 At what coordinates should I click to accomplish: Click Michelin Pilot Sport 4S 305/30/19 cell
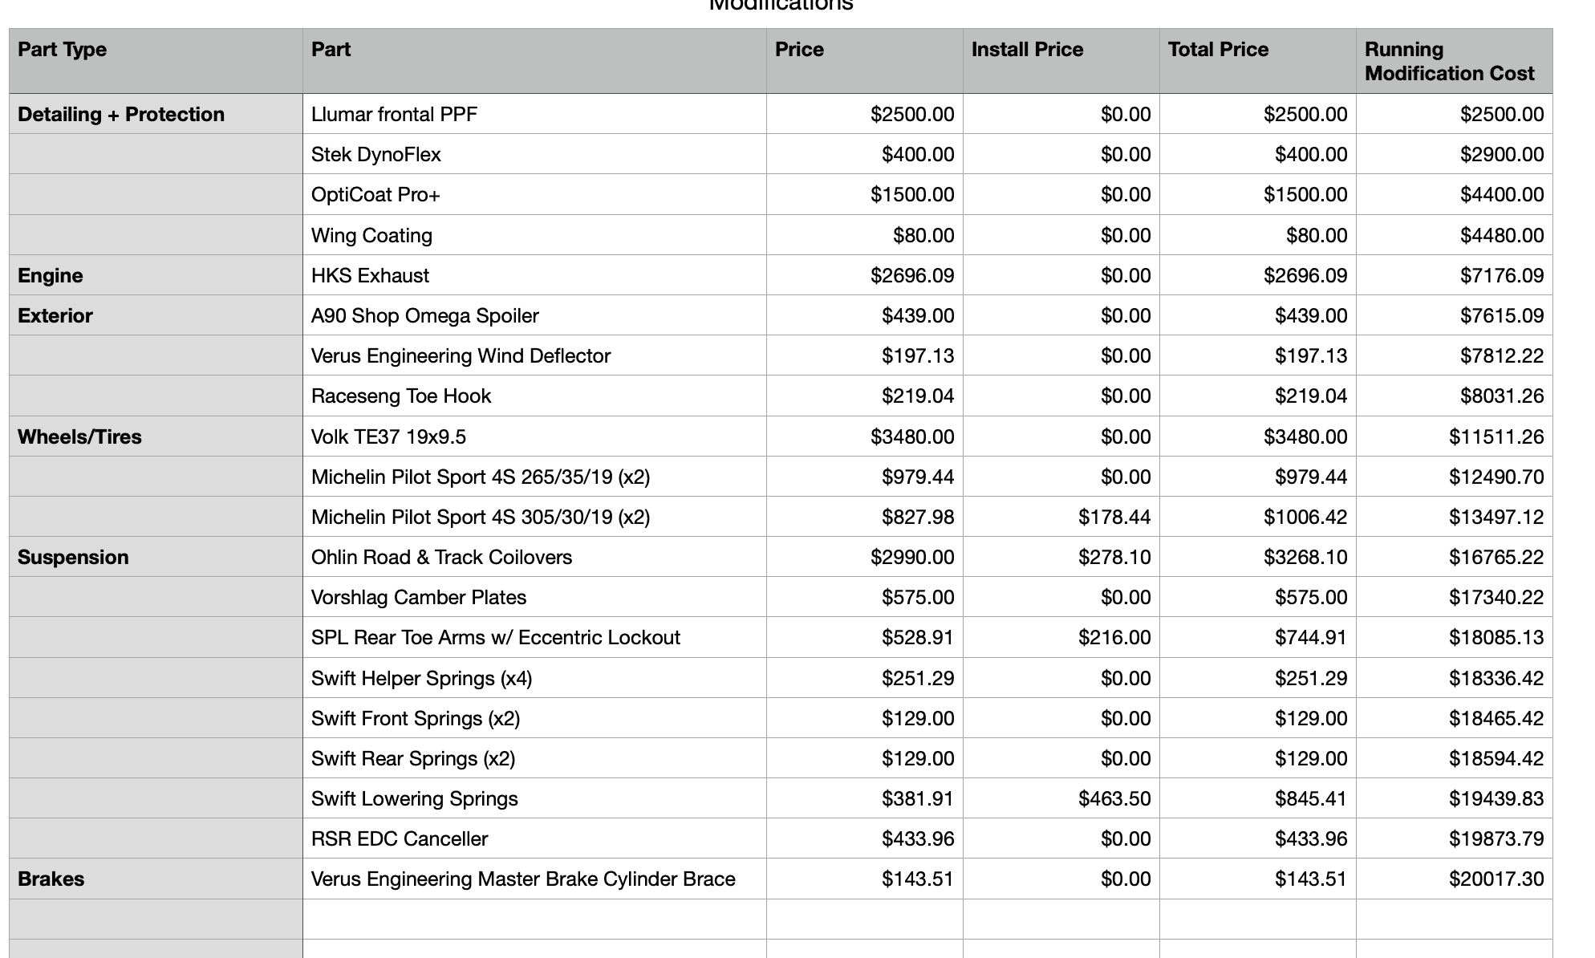click(534, 517)
